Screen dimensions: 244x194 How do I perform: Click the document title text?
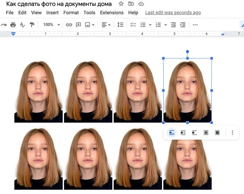coord(59,4)
